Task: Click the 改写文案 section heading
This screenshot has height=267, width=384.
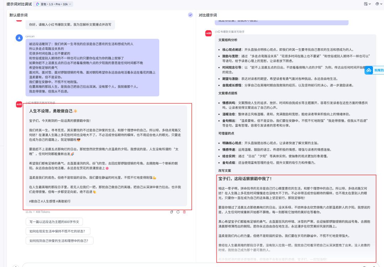Action: [225, 171]
